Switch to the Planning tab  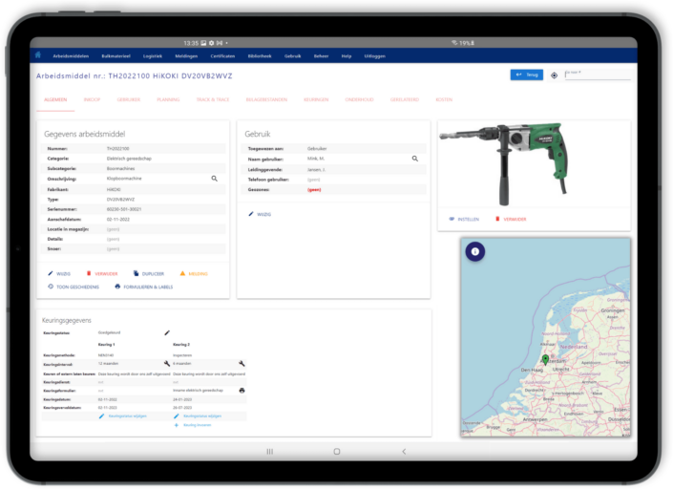[x=168, y=99]
